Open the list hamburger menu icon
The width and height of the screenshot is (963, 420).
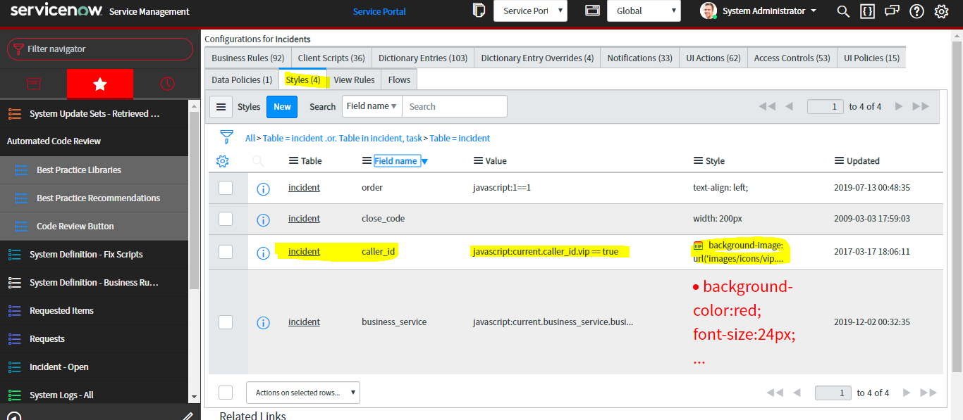221,106
